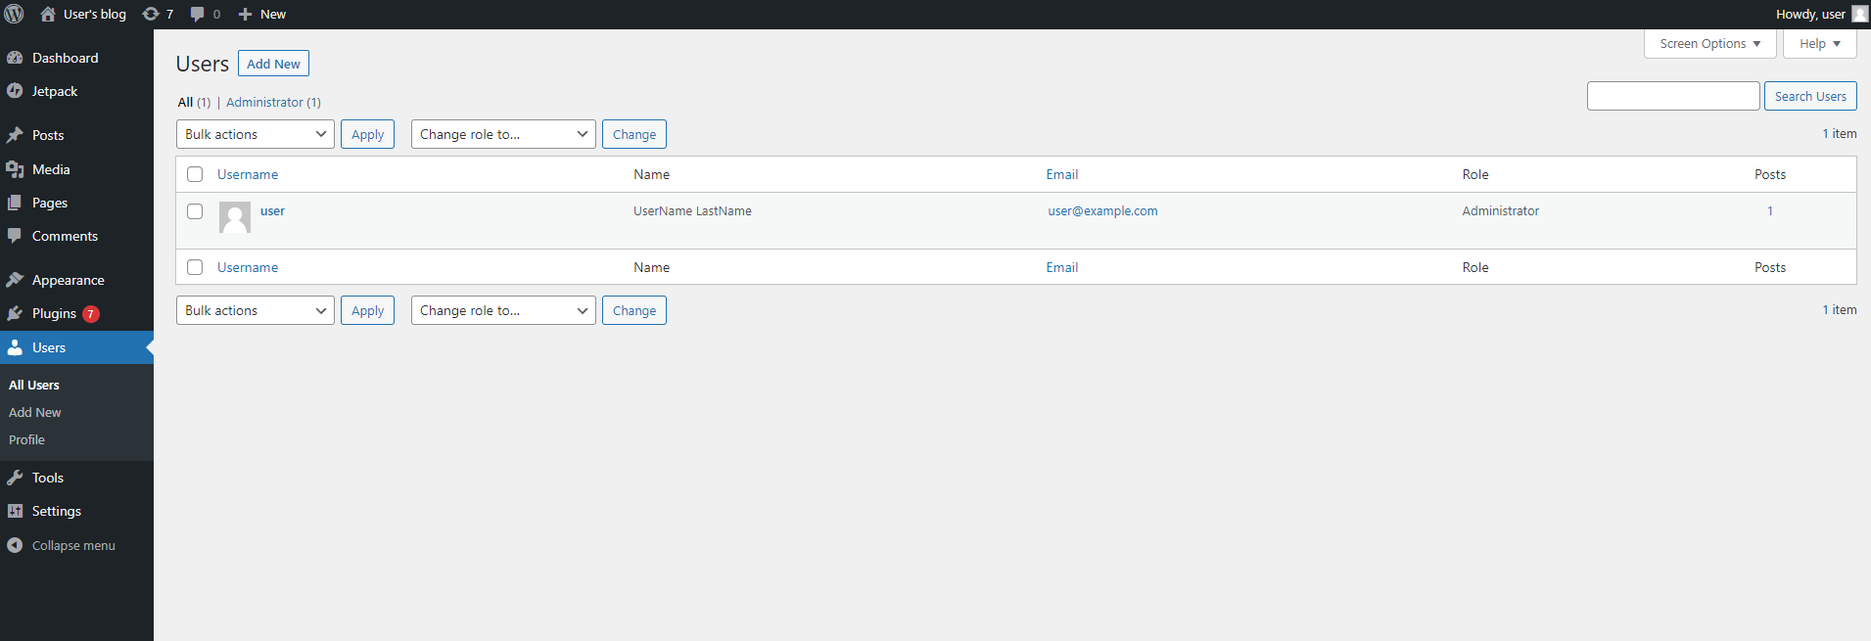Click the avatar thumbnail of user row
Image resolution: width=1871 pixels, height=641 pixels.
tap(235, 217)
